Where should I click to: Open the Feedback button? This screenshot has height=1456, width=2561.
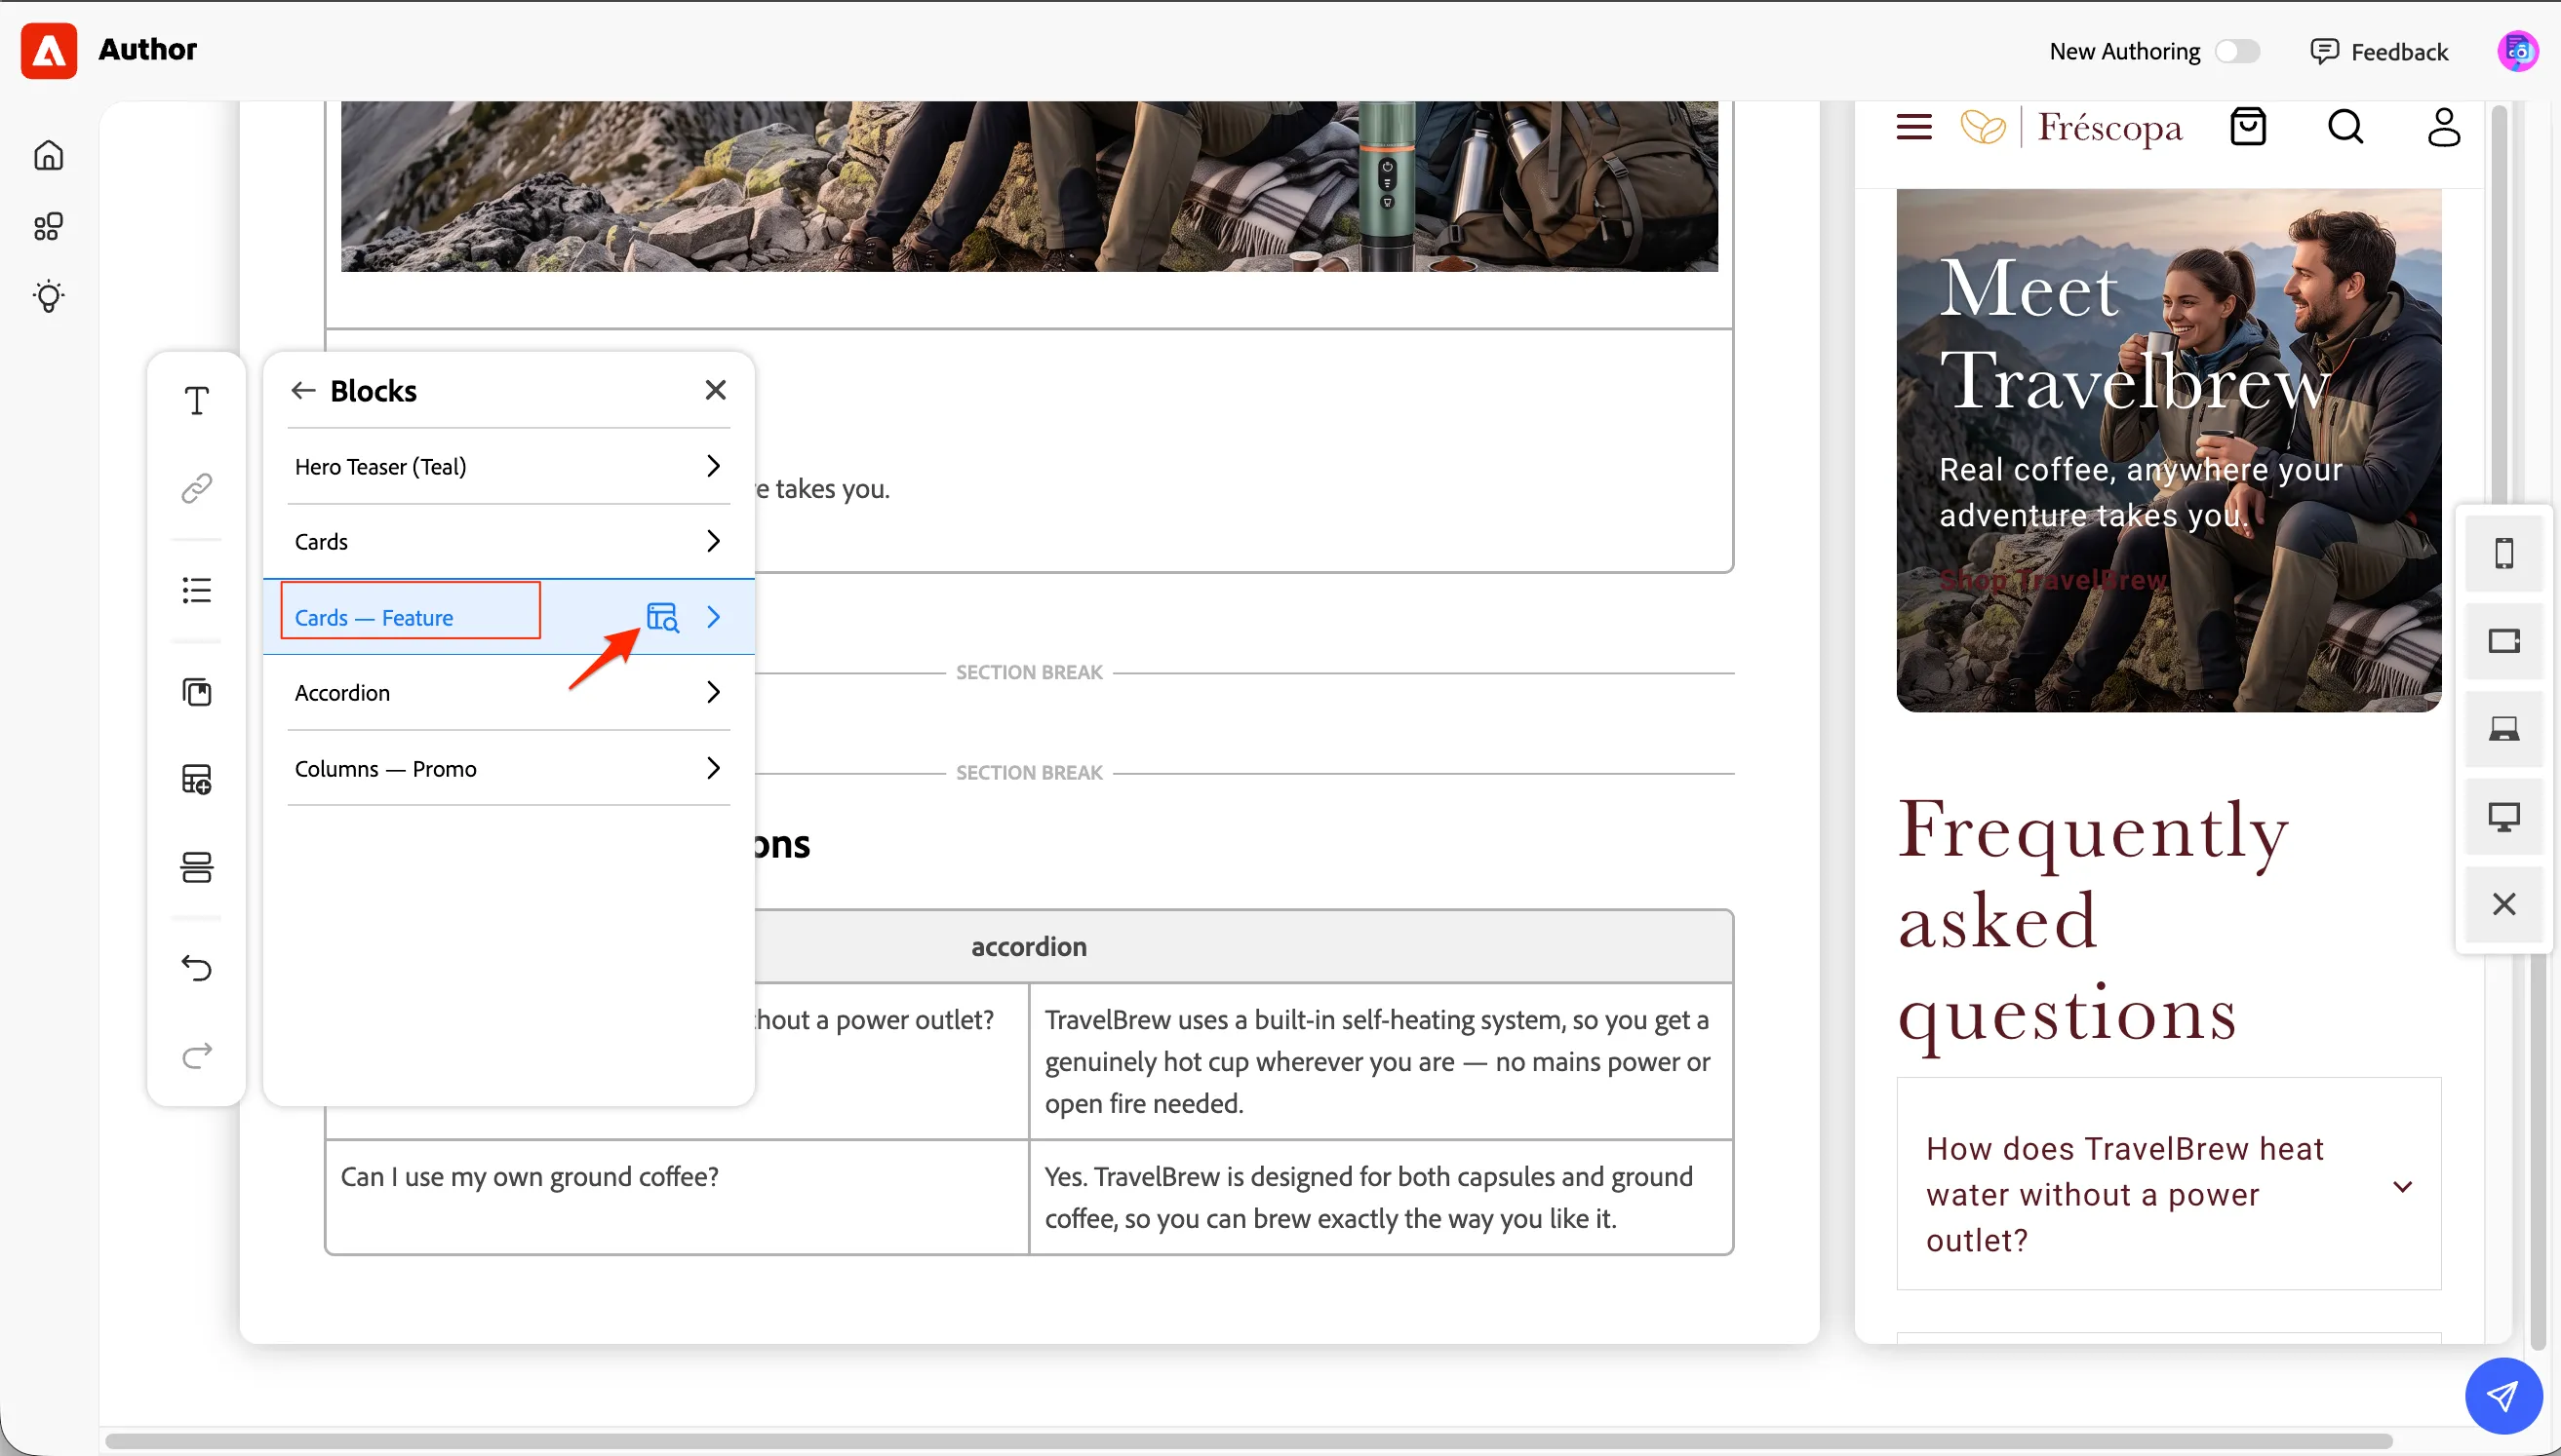tap(2379, 51)
